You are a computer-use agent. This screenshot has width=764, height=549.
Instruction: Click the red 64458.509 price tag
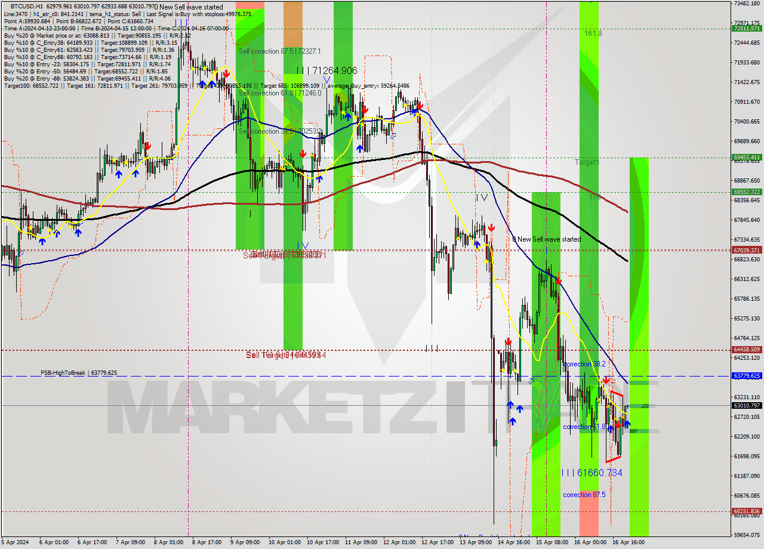click(x=747, y=349)
